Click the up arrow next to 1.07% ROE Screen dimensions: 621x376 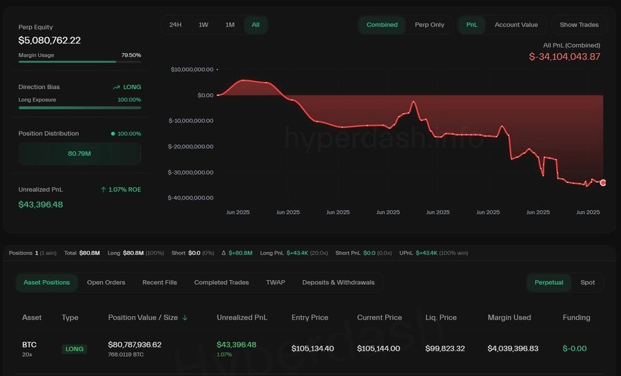[103, 190]
